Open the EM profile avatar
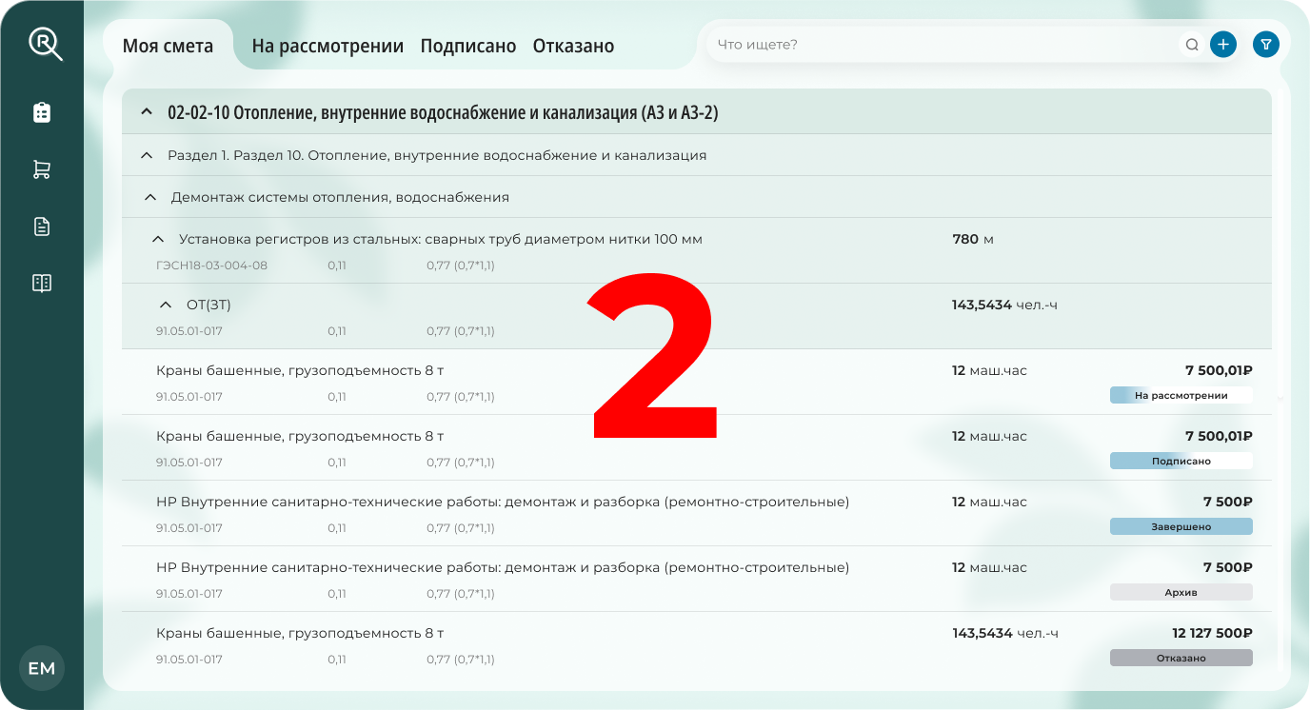The height and width of the screenshot is (710, 1310). click(42, 668)
